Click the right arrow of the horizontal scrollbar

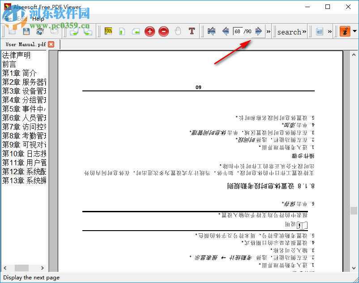43,267
